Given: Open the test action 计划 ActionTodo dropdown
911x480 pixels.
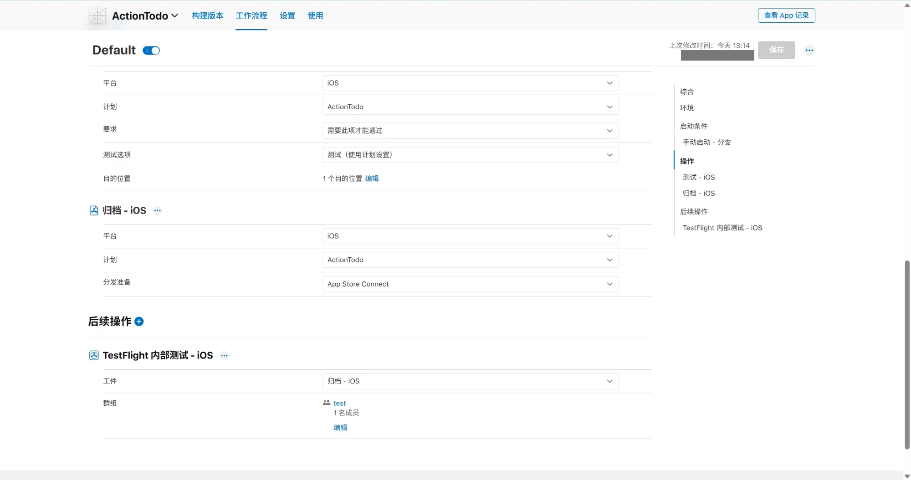Looking at the screenshot, I should [x=471, y=107].
